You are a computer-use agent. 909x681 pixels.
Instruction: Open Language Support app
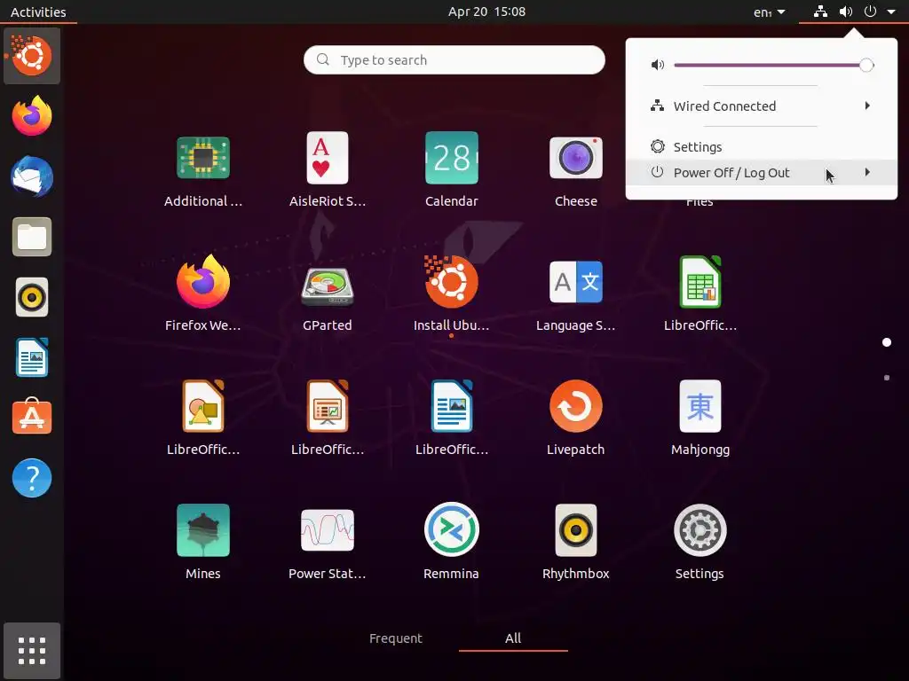[575, 282]
